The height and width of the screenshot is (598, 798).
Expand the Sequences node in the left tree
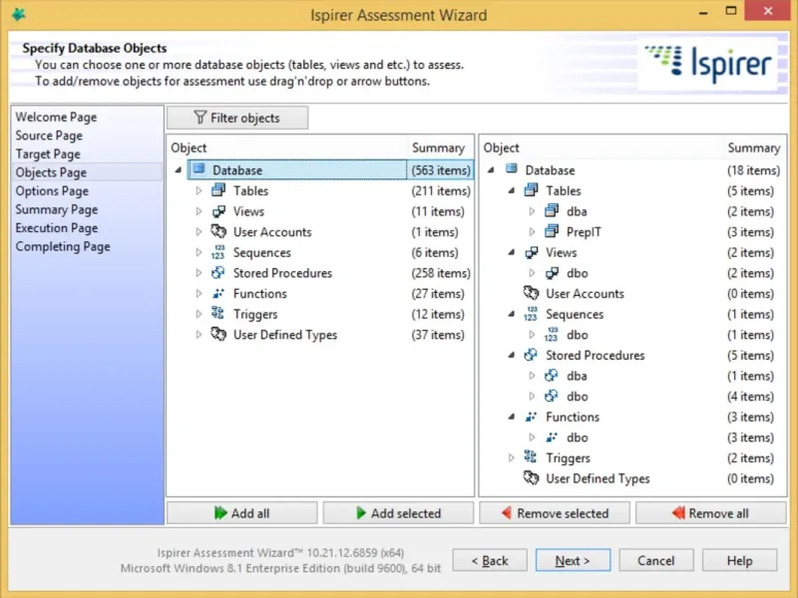point(199,252)
